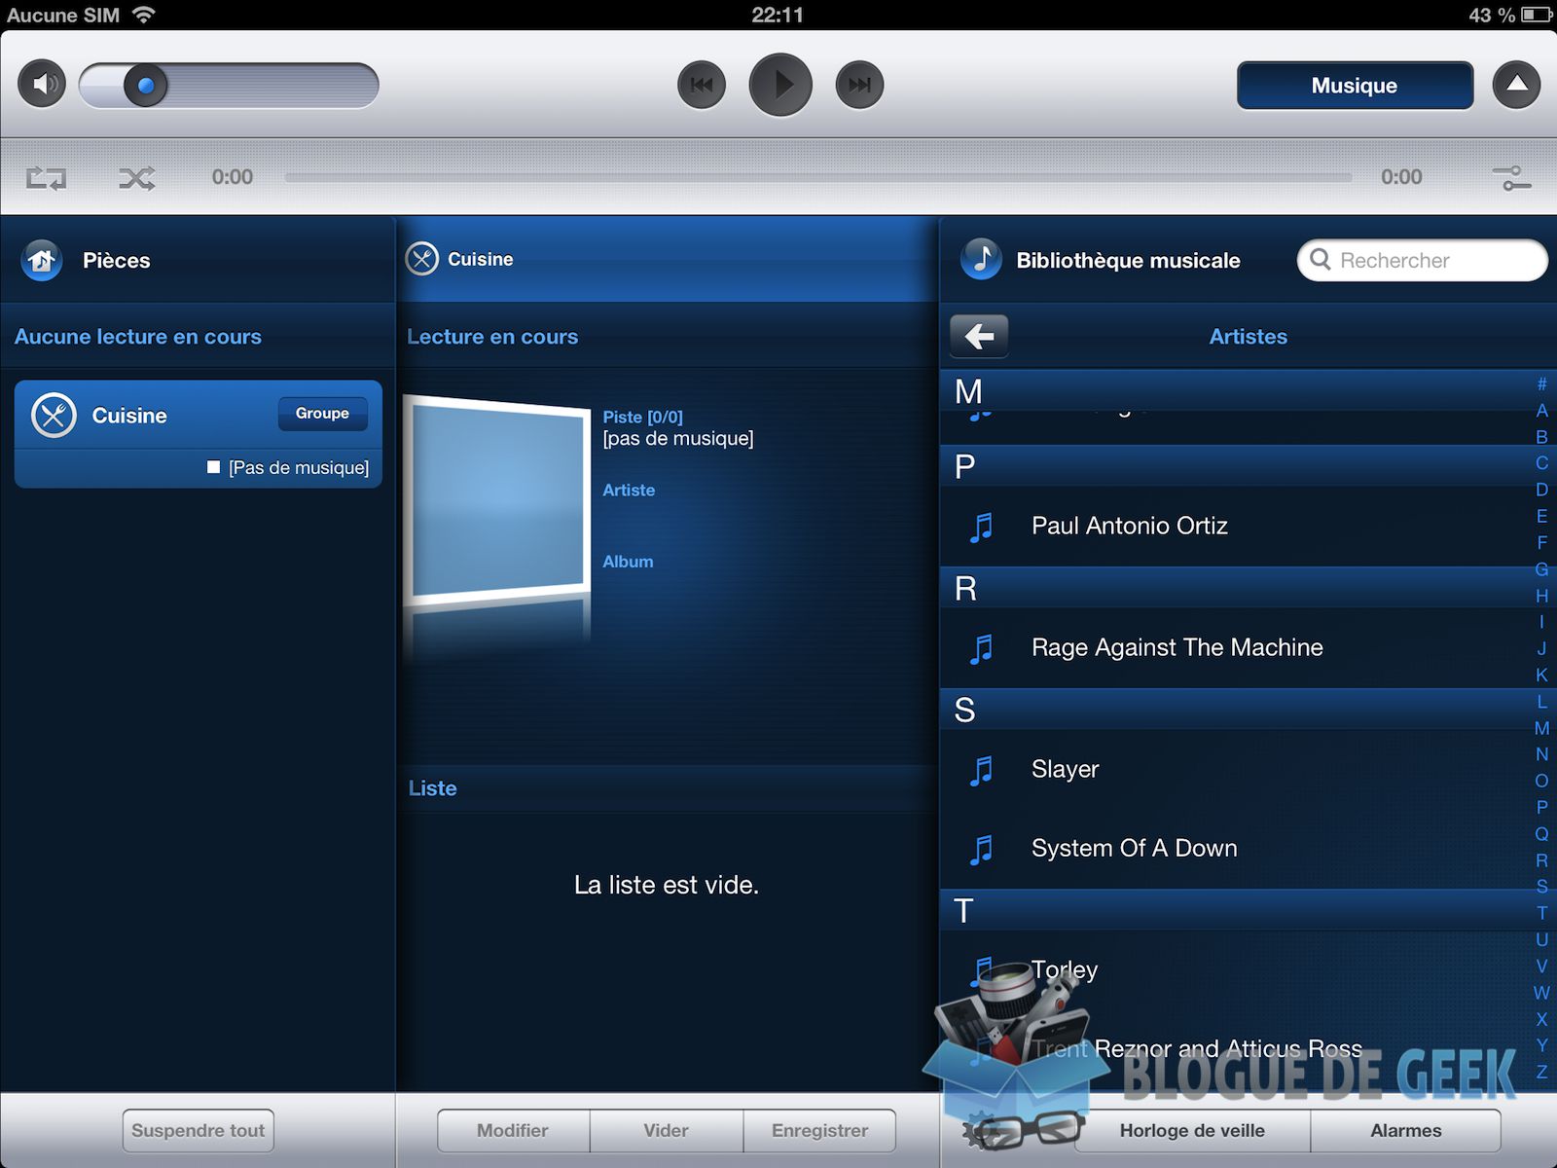This screenshot has height=1168, width=1557.
Task: Jump to letter V in index
Action: (x=1541, y=966)
